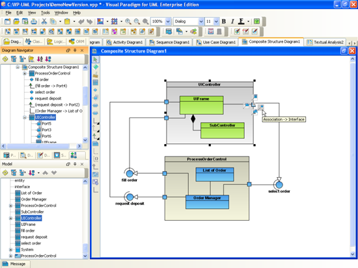This screenshot has height=268, width=358.
Task: Collapse Composite Structure Diagram1 tree node
Action: pos(18,67)
